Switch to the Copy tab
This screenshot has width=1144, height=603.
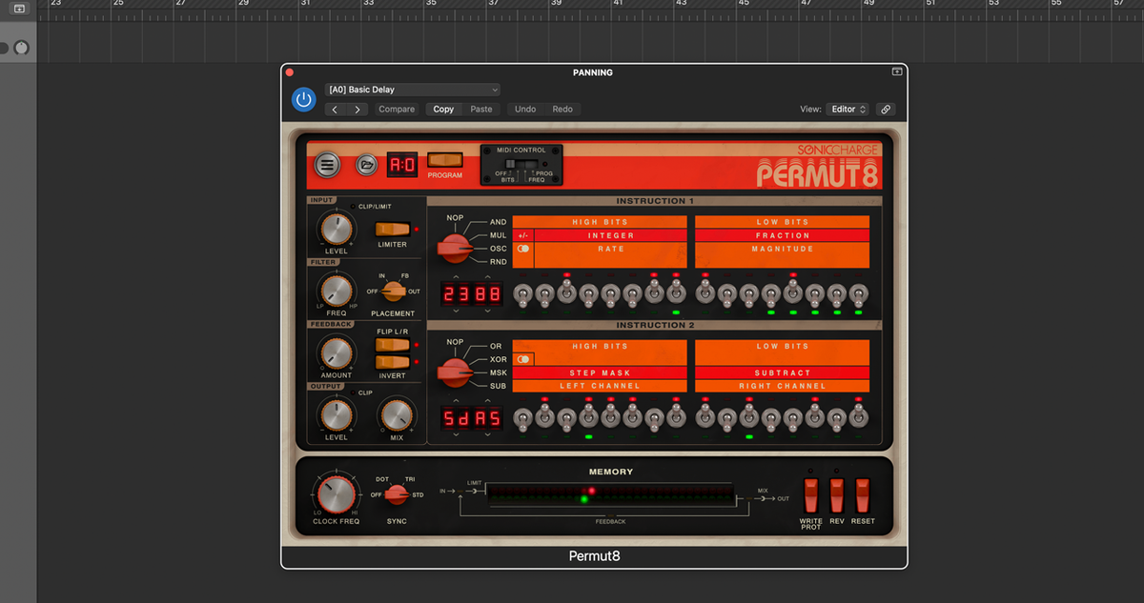[442, 109]
